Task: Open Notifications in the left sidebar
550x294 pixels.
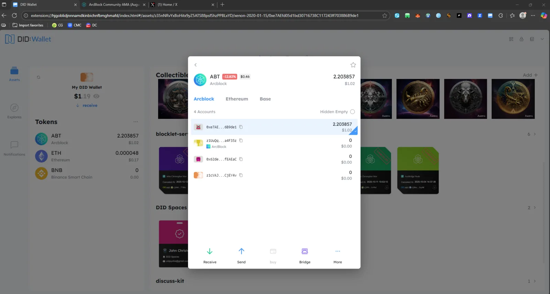Action: click(14, 148)
